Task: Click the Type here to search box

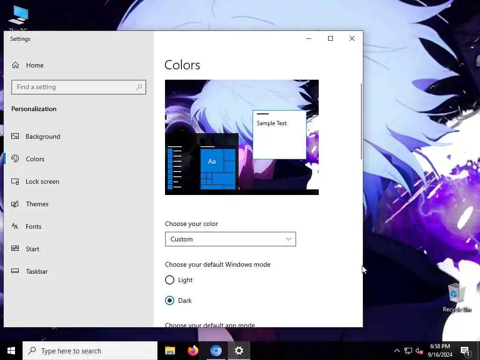Action: [90, 351]
